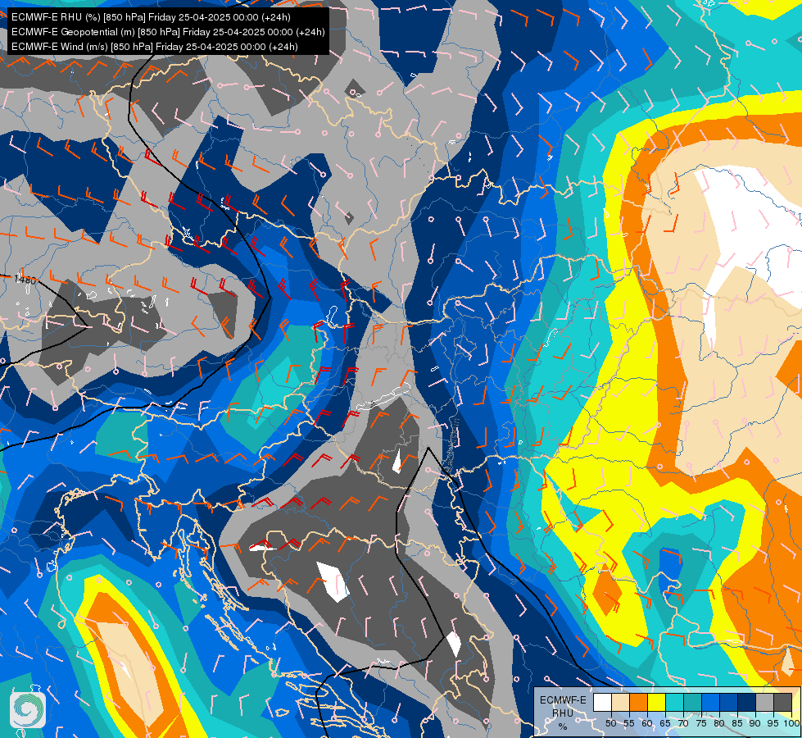The image size is (802, 738).
Task: Click the swirl logo icon
Action: tap(28, 710)
